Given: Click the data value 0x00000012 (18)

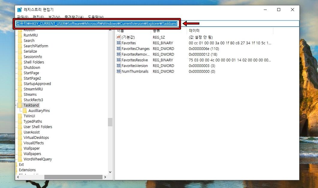Looking at the screenshot, I should [x=203, y=54].
